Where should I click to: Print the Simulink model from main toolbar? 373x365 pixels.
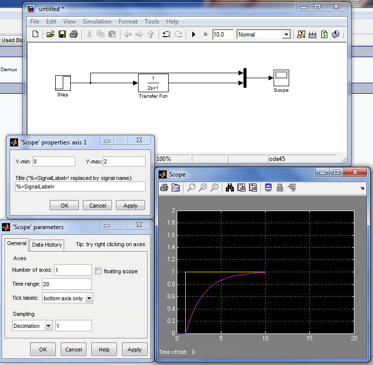click(x=74, y=35)
